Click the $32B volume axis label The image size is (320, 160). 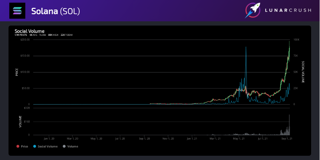(27, 108)
